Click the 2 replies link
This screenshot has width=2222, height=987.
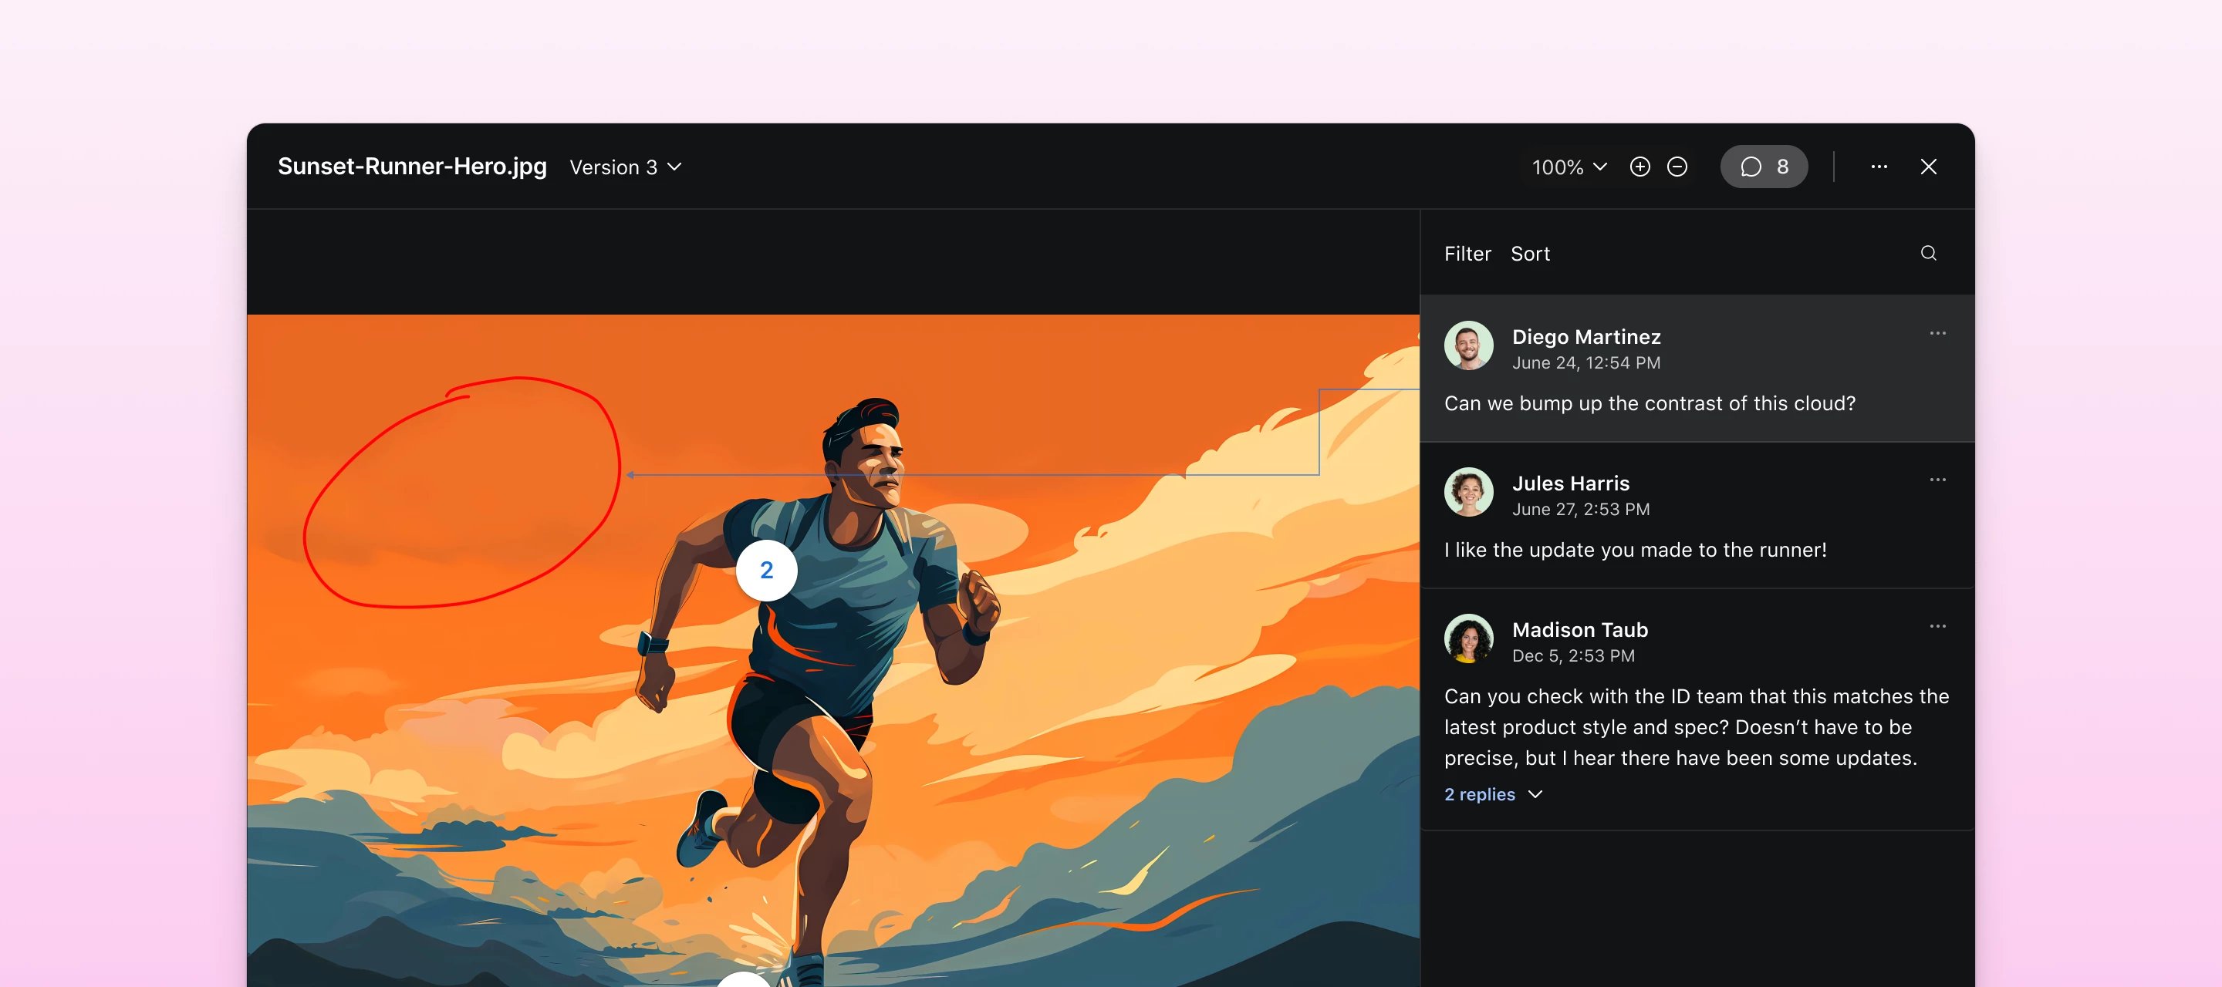pos(1479,795)
